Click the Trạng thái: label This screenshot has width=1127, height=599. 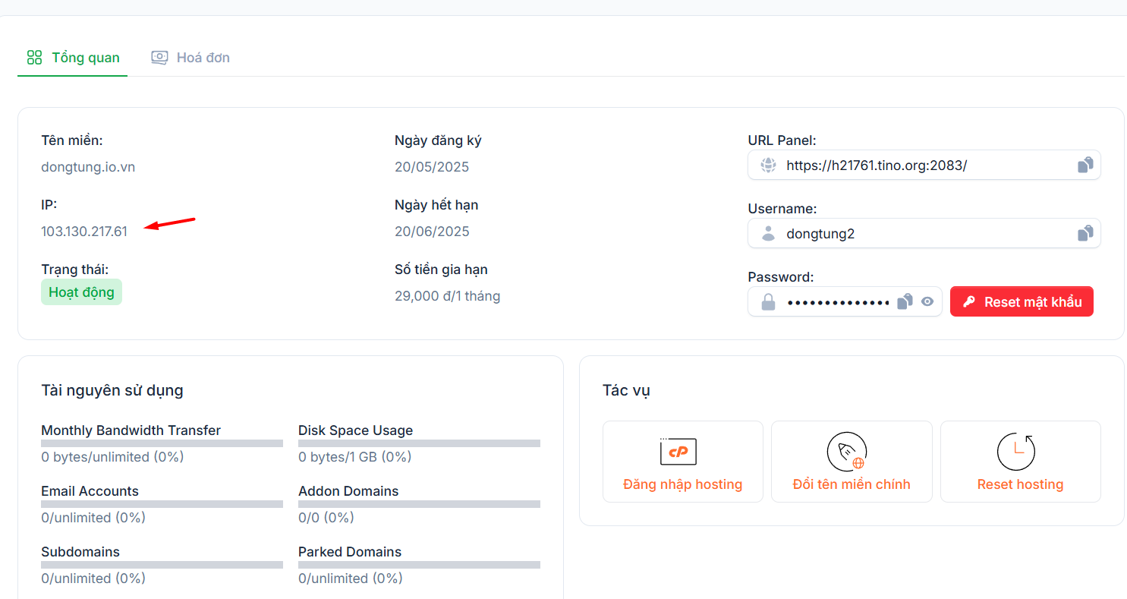coord(74,270)
